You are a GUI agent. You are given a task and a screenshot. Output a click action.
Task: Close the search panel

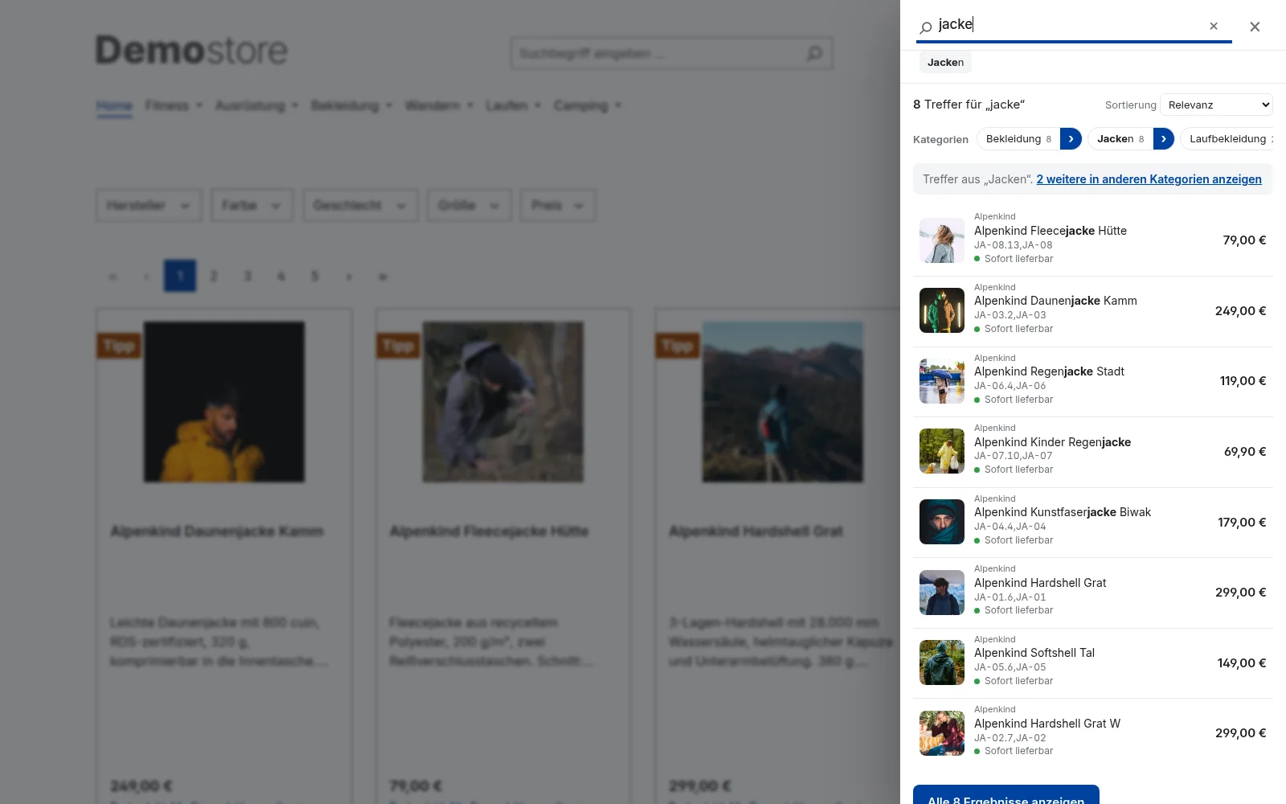pos(1255,27)
